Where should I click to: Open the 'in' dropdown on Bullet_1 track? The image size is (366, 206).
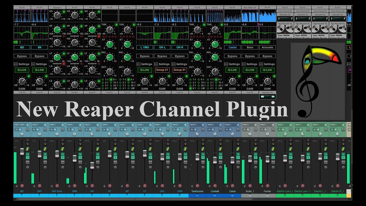pyautogui.click(x=246, y=129)
